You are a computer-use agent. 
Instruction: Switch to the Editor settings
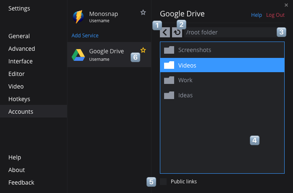click(16, 74)
